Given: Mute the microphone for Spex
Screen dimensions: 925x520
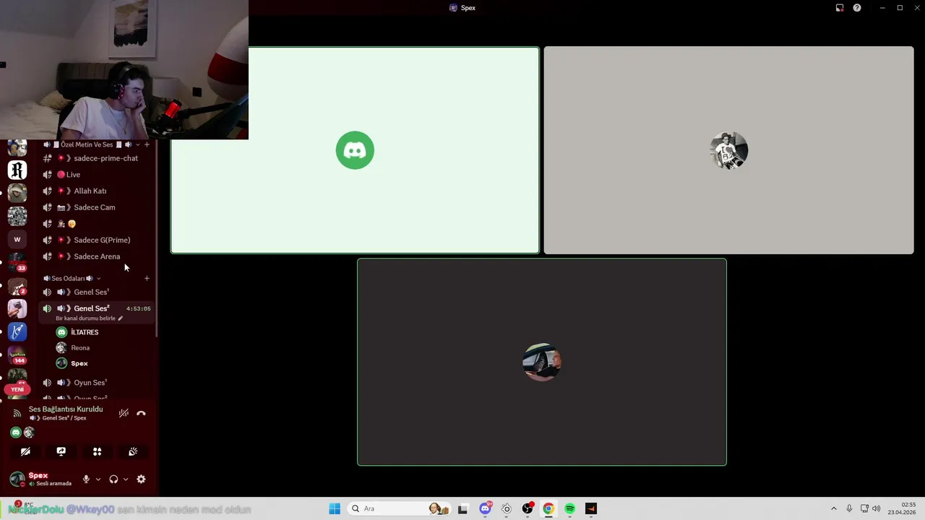Looking at the screenshot, I should coord(86,479).
